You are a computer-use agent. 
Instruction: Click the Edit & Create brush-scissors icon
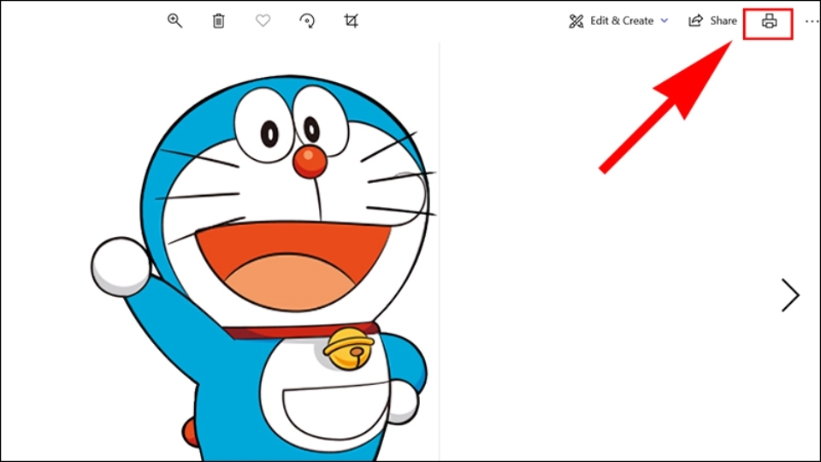[x=576, y=21]
